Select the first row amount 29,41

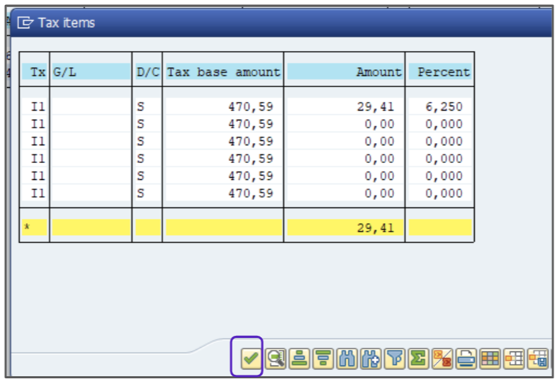(x=345, y=107)
